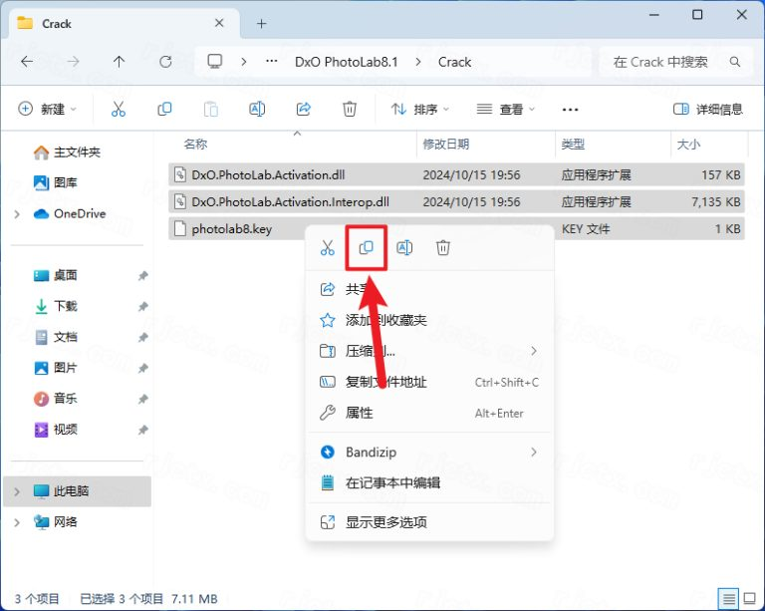Viewport: 765px width, 611px height.
Task: Click the Copy icon in the context menu
Action: point(366,248)
